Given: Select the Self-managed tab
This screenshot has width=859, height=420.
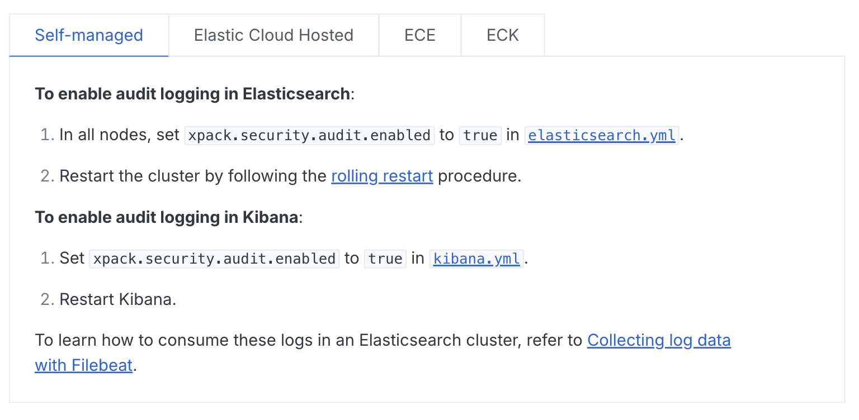Looking at the screenshot, I should tap(89, 35).
